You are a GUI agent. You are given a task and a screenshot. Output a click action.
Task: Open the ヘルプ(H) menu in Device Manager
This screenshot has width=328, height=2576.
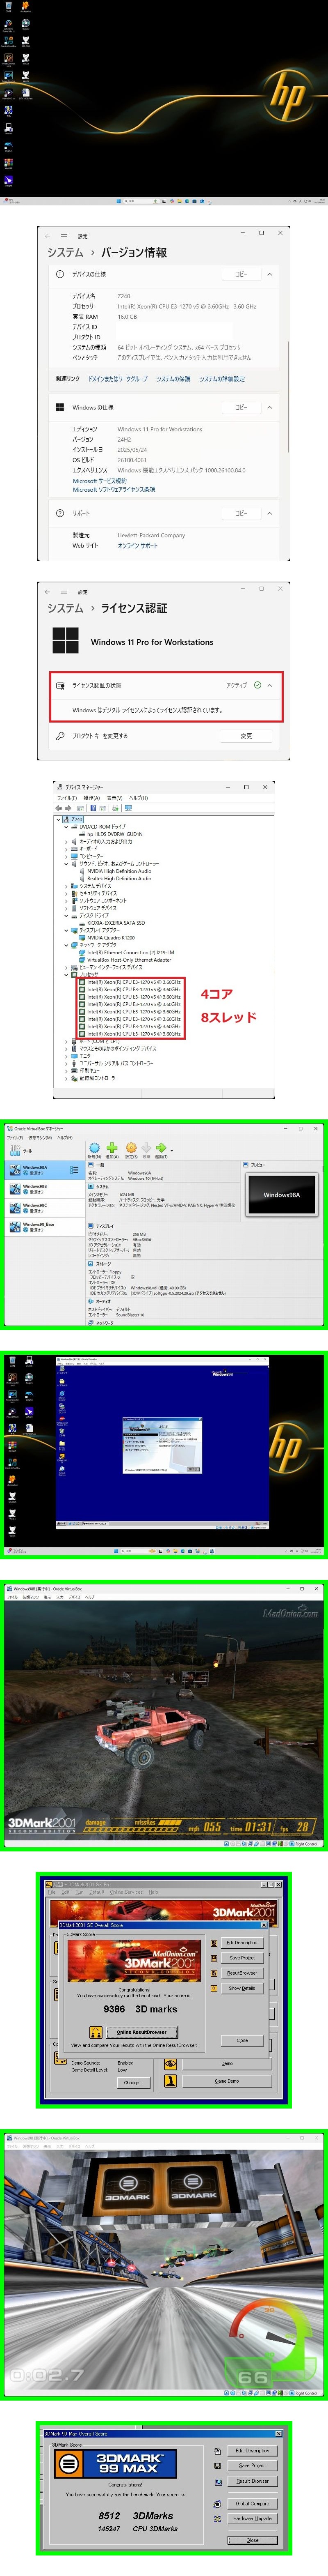click(x=138, y=798)
